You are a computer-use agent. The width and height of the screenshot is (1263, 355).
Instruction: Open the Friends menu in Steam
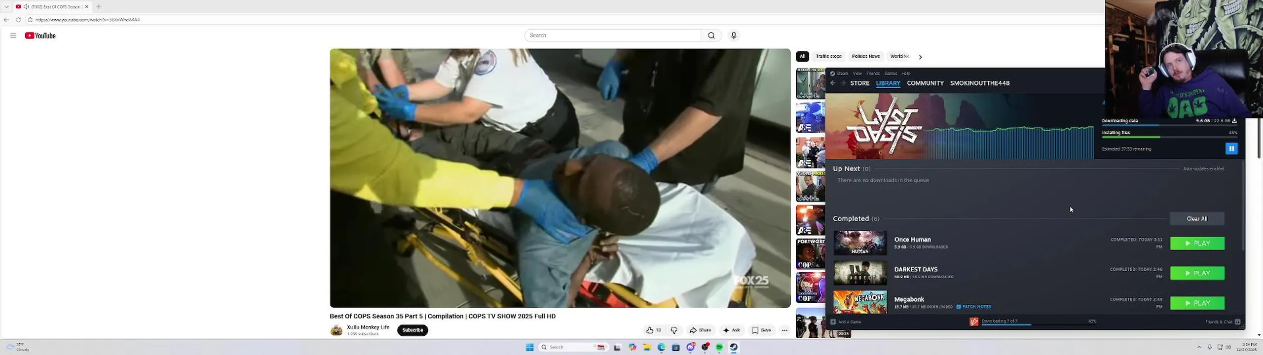click(x=873, y=73)
